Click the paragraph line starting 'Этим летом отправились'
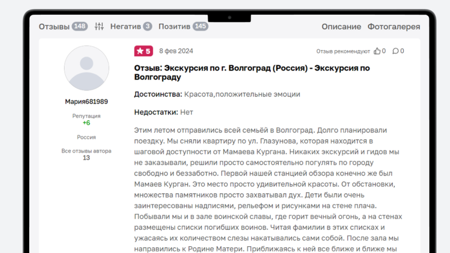450x253 pixels. pos(260,130)
